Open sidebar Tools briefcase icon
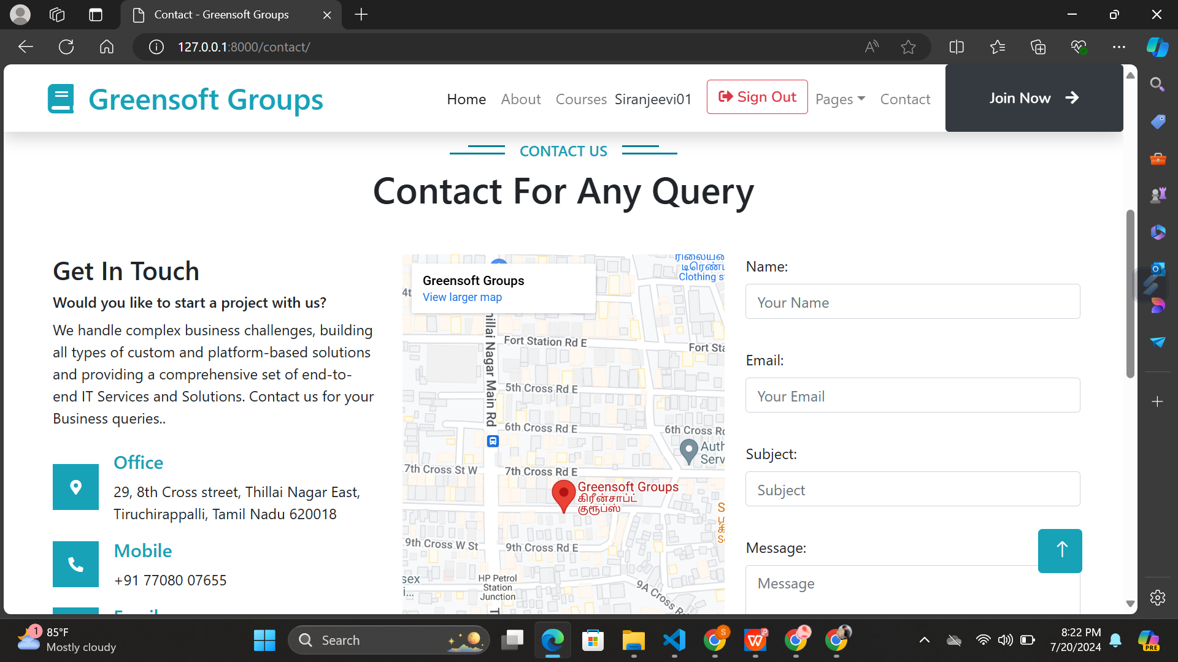The width and height of the screenshot is (1178, 662). [1158, 159]
